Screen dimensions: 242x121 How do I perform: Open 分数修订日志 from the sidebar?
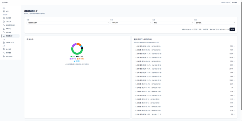coord(11,43)
